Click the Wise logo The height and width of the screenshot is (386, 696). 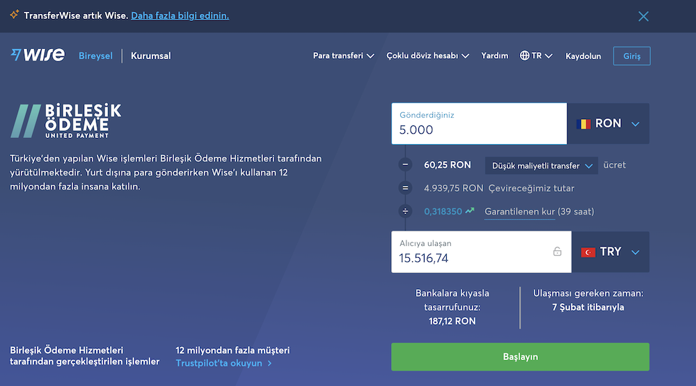click(38, 55)
